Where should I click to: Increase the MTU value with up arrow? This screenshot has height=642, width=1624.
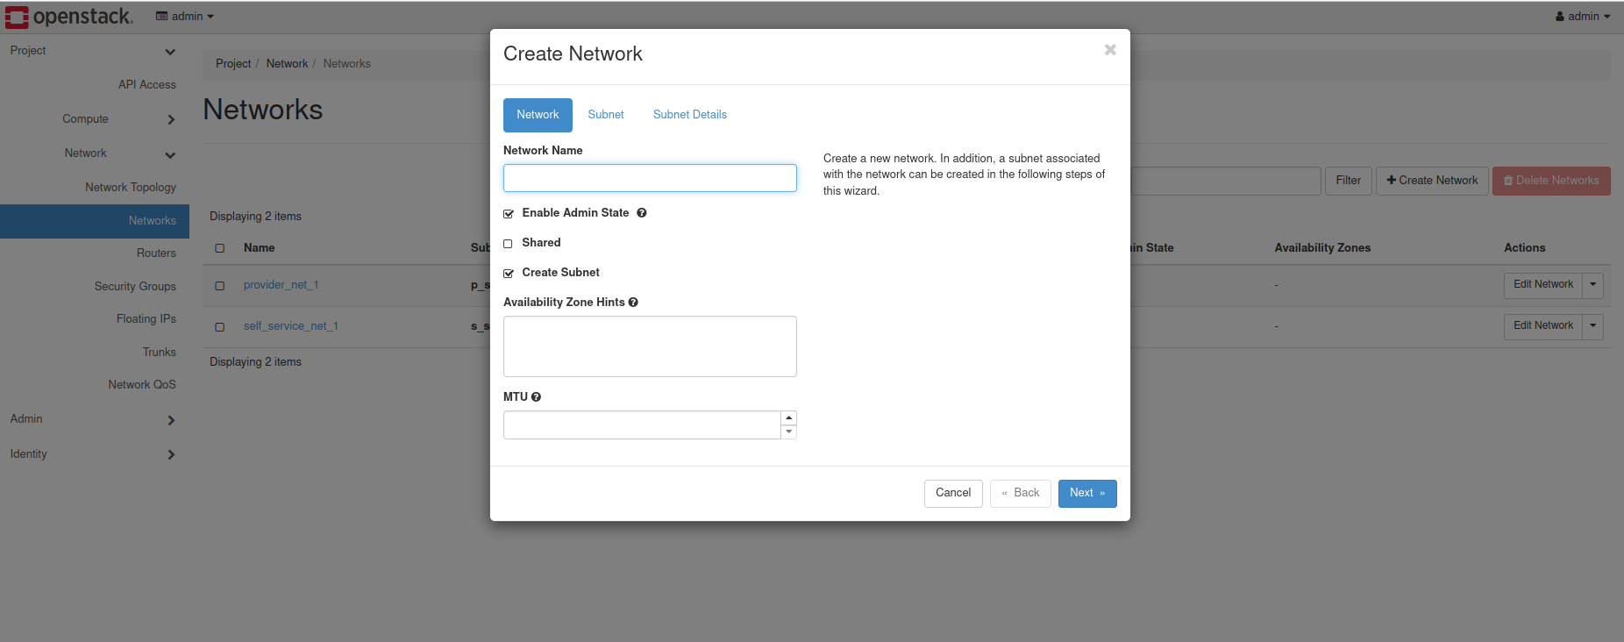pyautogui.click(x=789, y=418)
